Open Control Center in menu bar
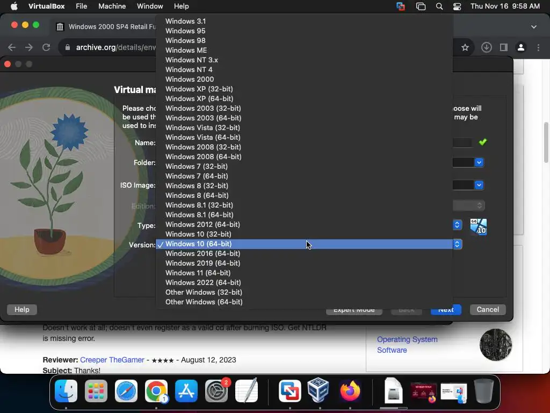550x413 pixels. (x=457, y=6)
